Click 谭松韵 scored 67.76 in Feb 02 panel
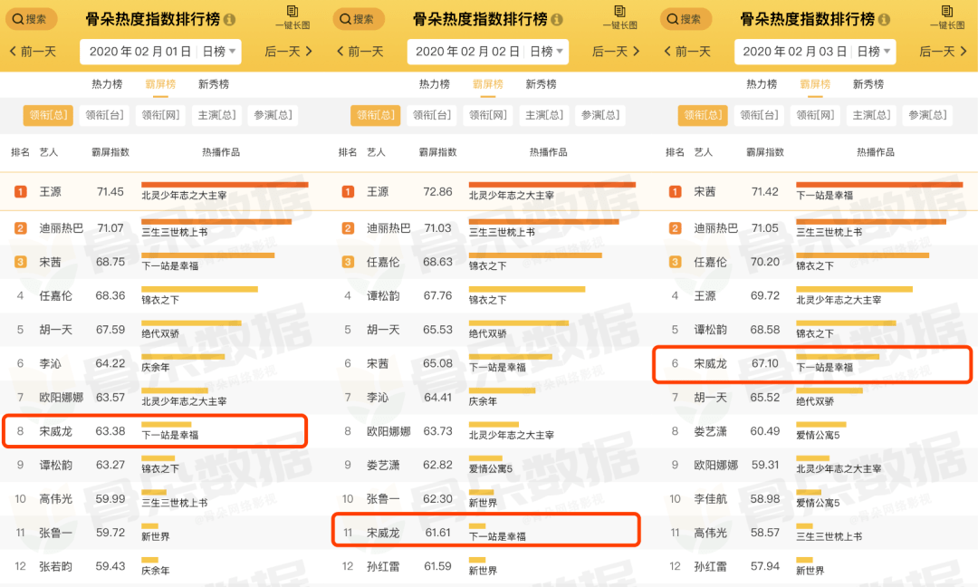The image size is (978, 587). coord(383,295)
